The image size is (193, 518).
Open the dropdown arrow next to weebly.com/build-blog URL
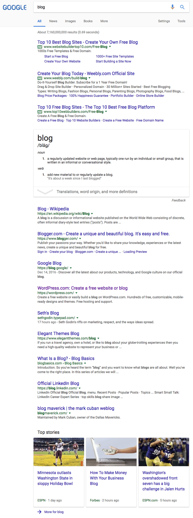click(x=89, y=78)
